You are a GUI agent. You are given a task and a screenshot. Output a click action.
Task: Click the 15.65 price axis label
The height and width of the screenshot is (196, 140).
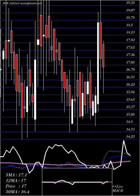[130, 99]
